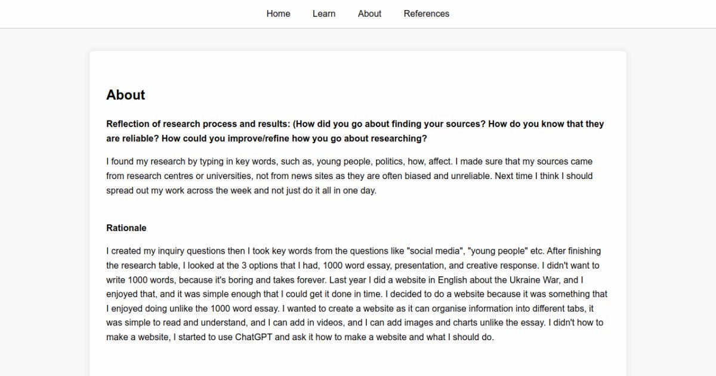Click the Rationale subheading
This screenshot has height=376, width=716.
[126, 228]
